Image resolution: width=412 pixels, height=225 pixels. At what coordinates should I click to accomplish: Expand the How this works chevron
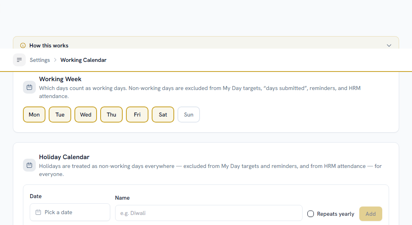[389, 45]
